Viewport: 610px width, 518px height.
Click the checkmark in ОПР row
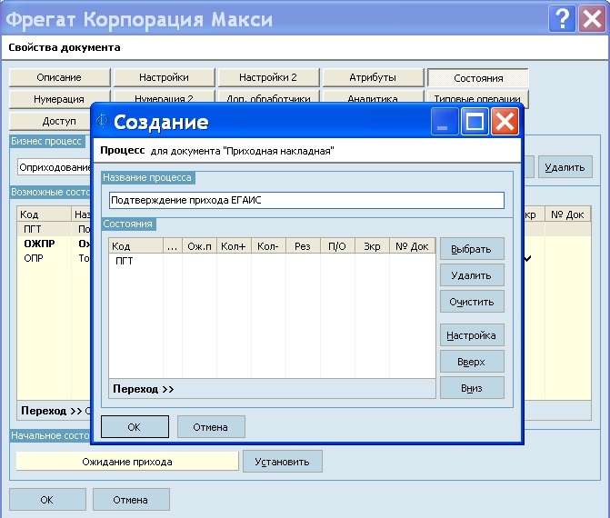[x=527, y=258]
